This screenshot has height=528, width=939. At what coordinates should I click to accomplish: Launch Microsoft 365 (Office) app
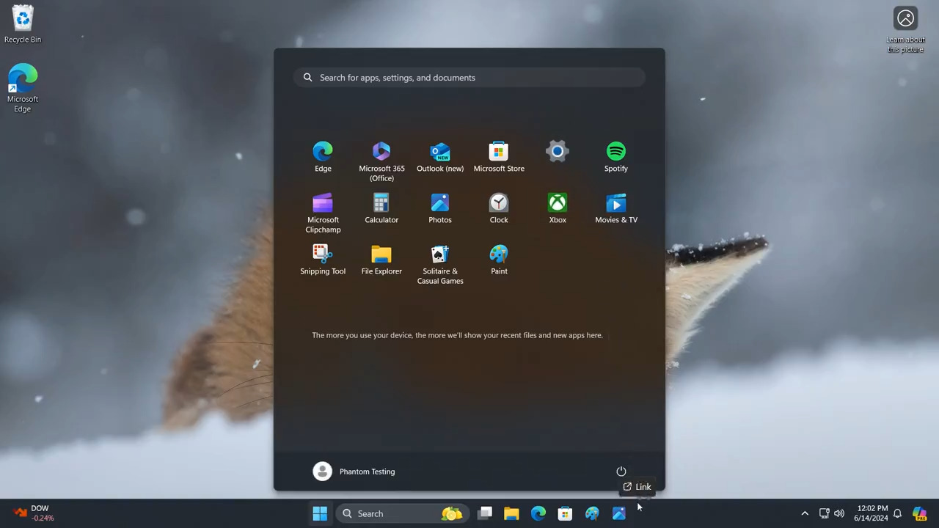click(381, 162)
